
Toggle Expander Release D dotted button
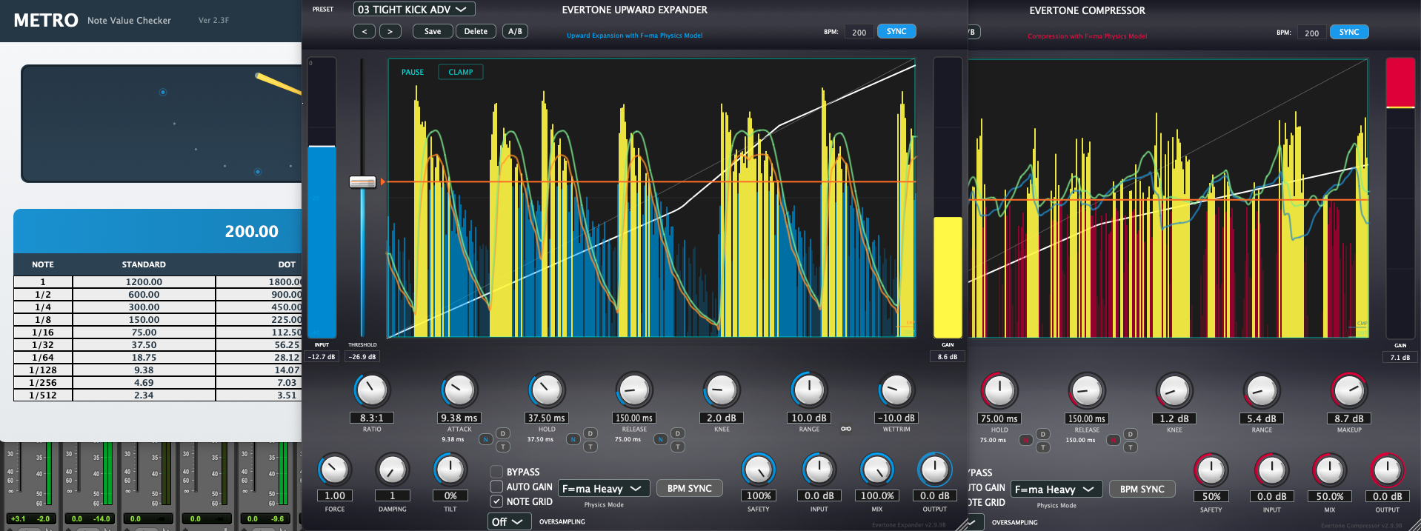pyautogui.click(x=678, y=433)
